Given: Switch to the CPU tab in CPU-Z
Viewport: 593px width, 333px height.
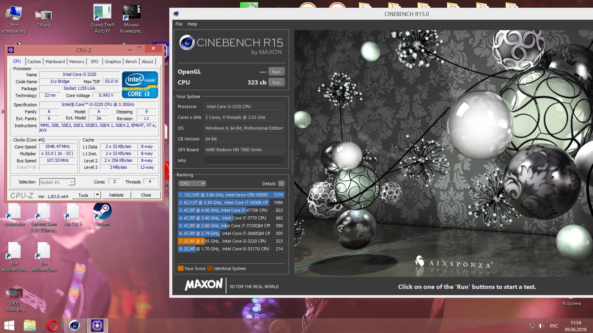Looking at the screenshot, I should (17, 61).
